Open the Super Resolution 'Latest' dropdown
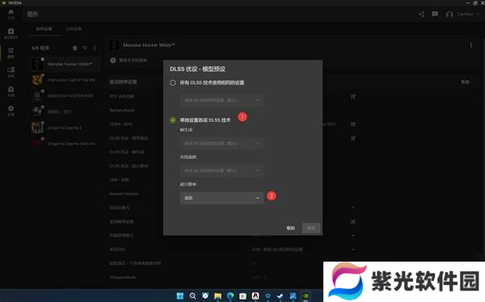 (221, 198)
